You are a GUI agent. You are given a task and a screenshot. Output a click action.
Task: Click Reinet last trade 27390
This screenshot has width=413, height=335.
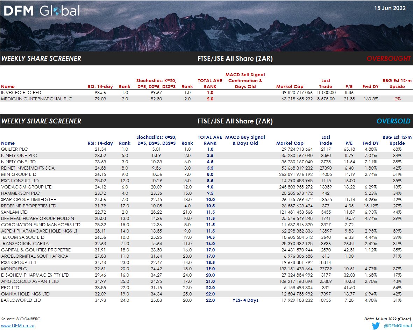(x=326, y=168)
